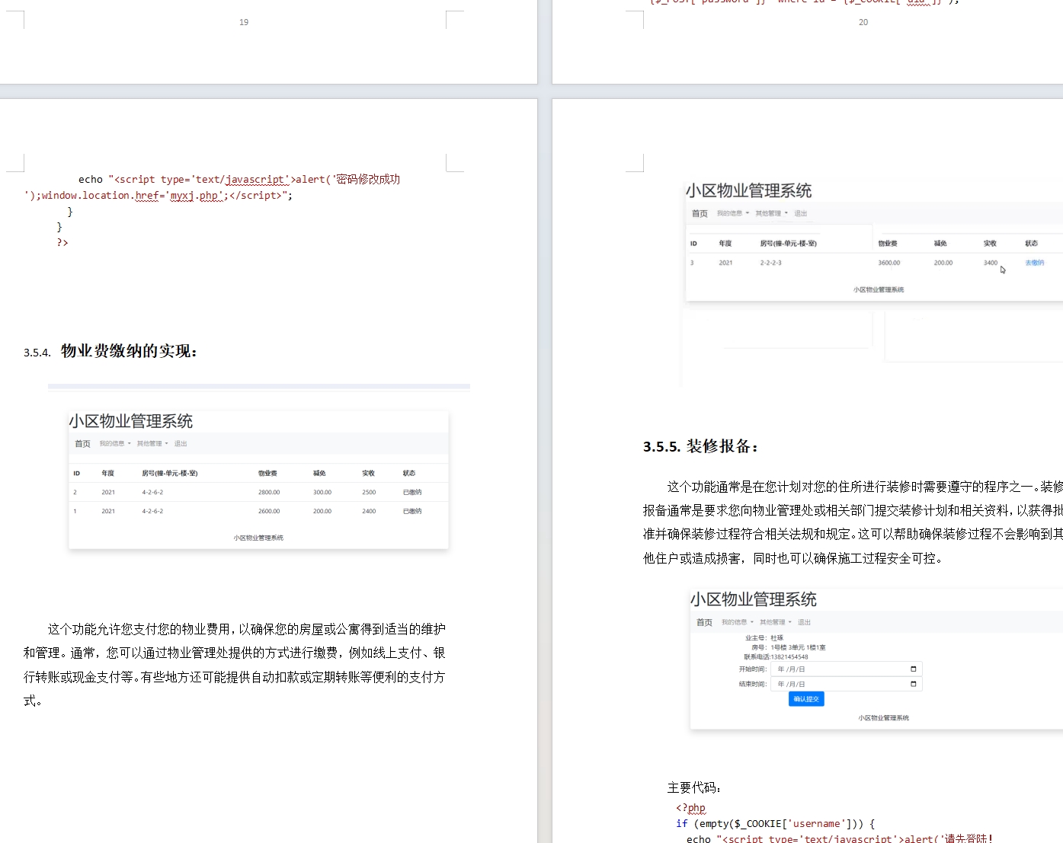Click the heading 3.5.5. 装修报备
The image size is (1063, 843).
700,446
